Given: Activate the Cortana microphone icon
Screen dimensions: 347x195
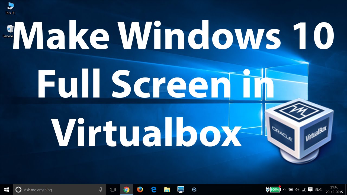Looking at the screenshot, I should [101, 190].
